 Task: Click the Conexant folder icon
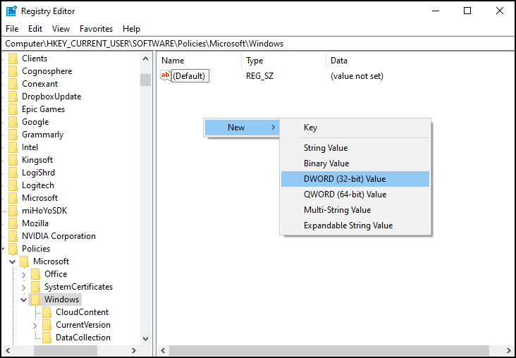pyautogui.click(x=13, y=84)
